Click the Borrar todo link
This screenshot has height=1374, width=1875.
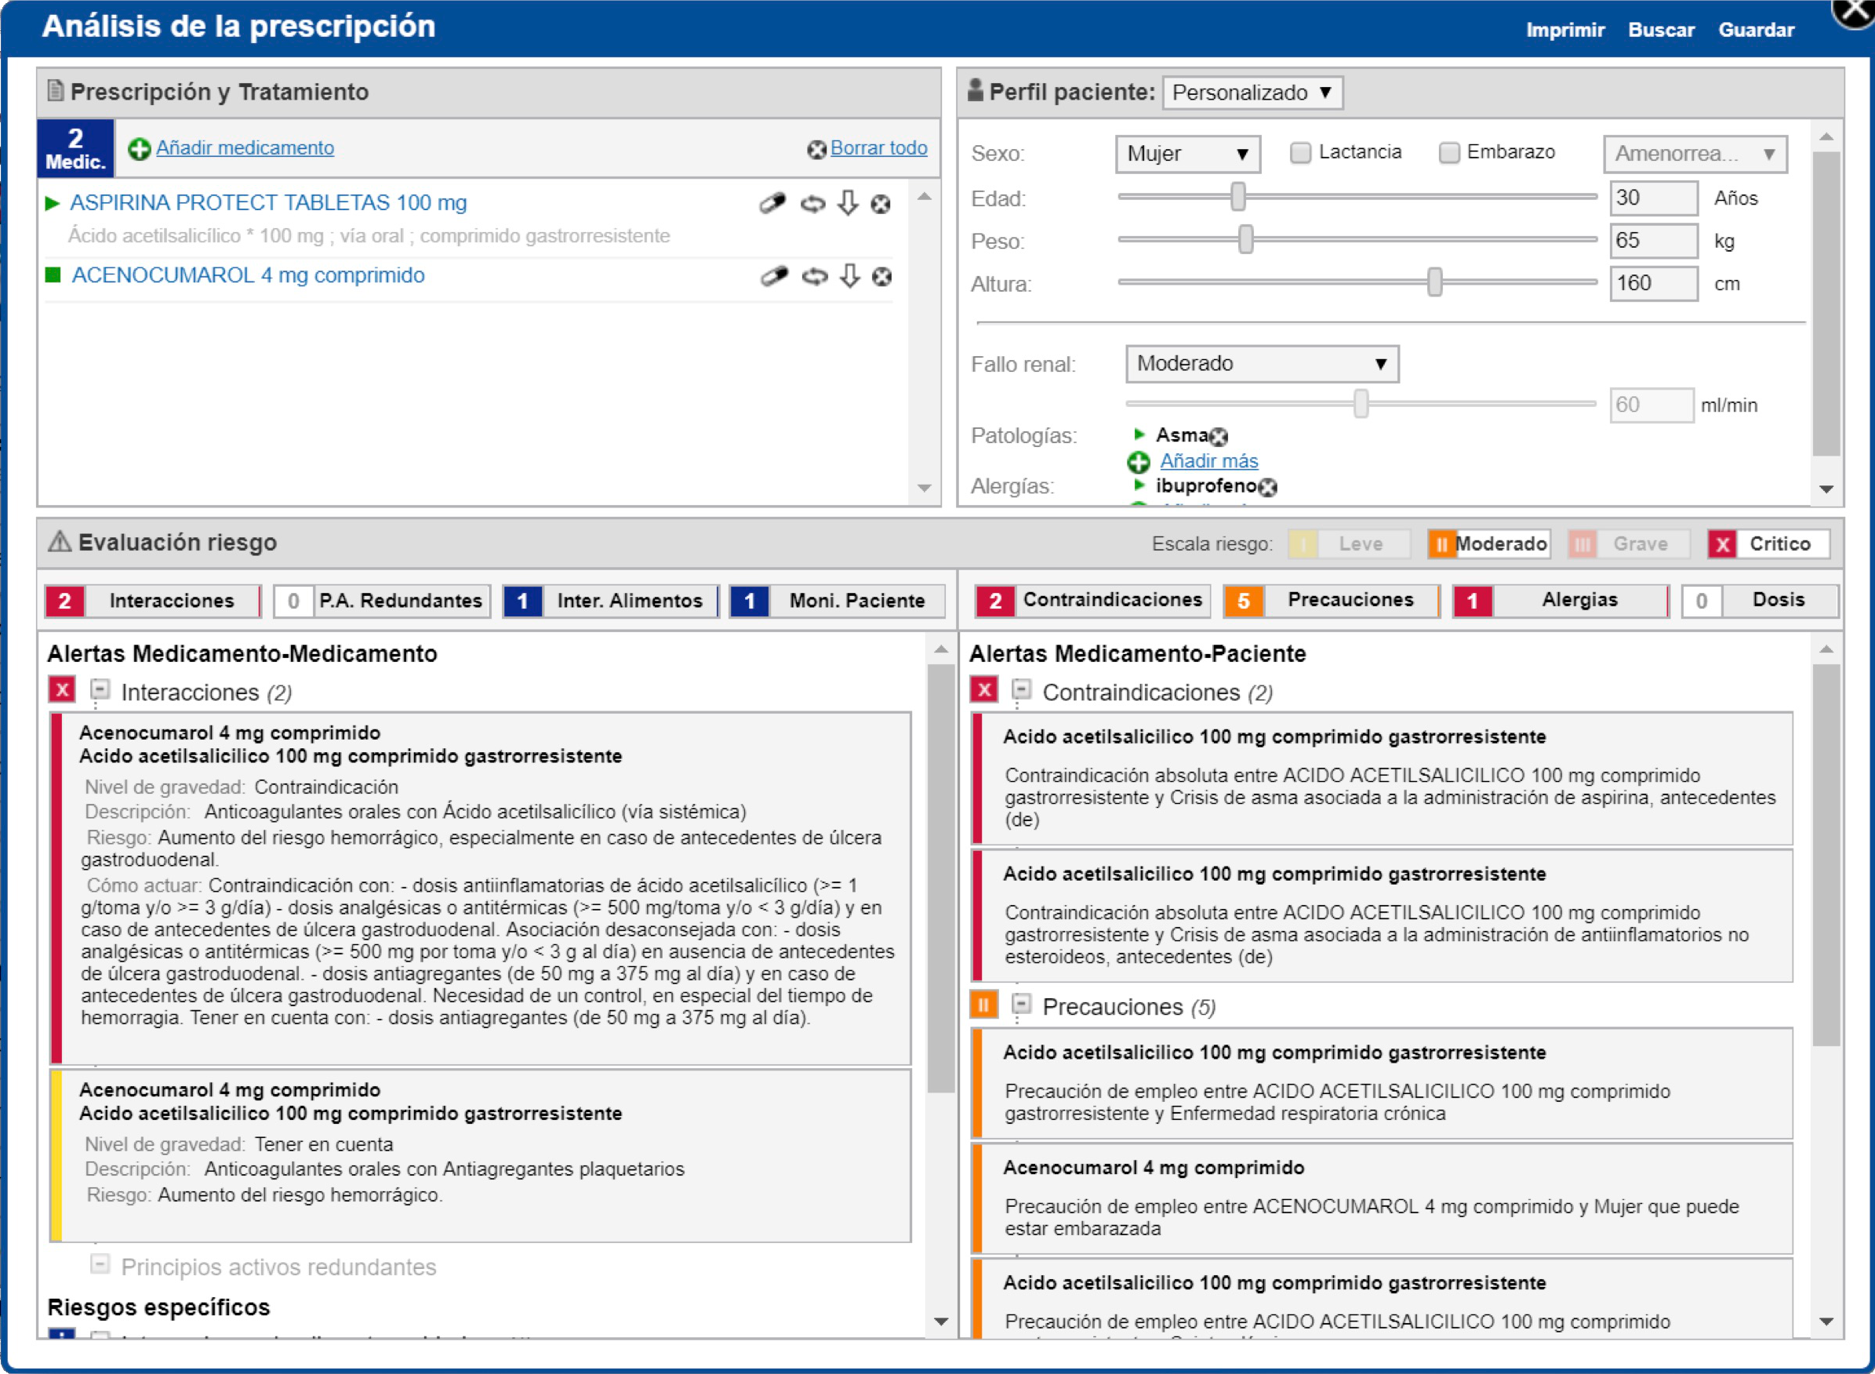878,148
